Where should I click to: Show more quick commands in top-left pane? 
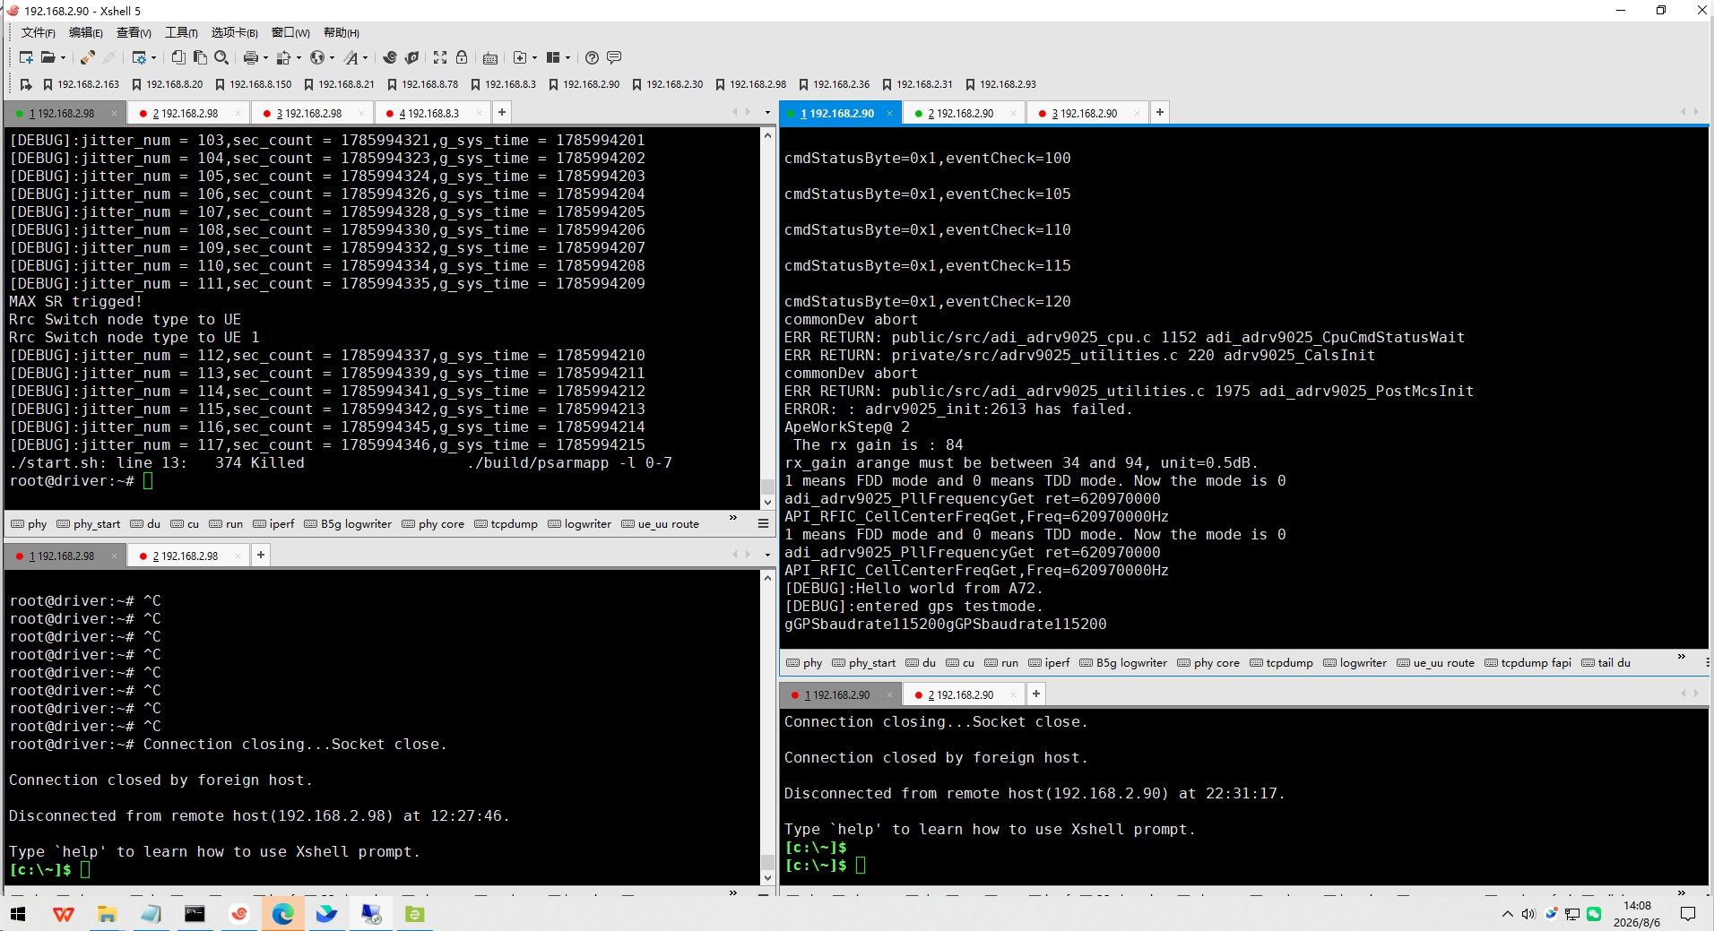coord(733,518)
